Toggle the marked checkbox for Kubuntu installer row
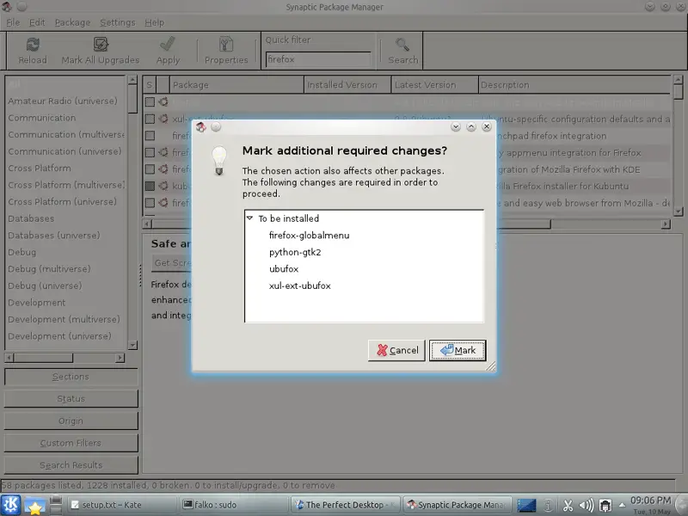The height and width of the screenshot is (516, 688). coord(150,186)
